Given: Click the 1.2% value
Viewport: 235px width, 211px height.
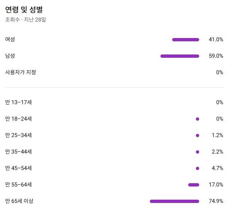Looking at the screenshot, I should pyautogui.click(x=217, y=135).
